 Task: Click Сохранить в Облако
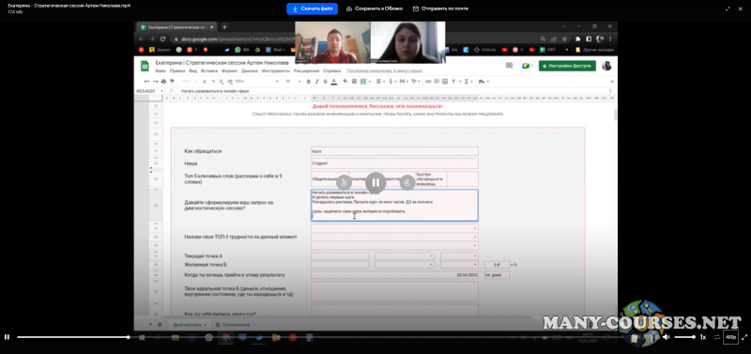(374, 8)
